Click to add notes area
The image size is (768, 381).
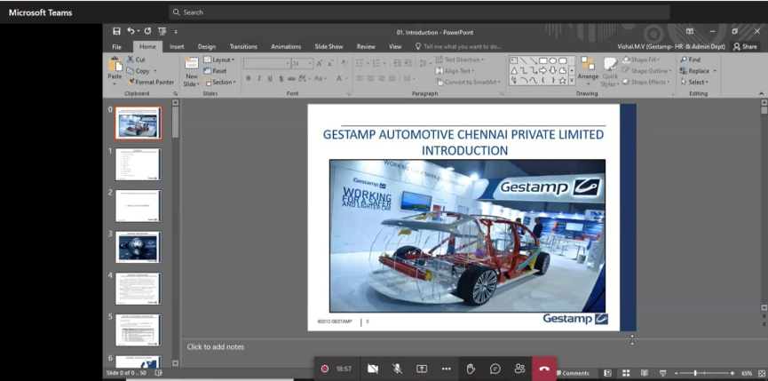(x=216, y=346)
